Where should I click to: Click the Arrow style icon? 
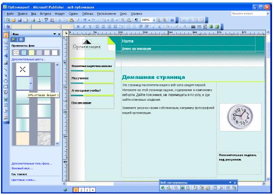click(x=205, y=27)
